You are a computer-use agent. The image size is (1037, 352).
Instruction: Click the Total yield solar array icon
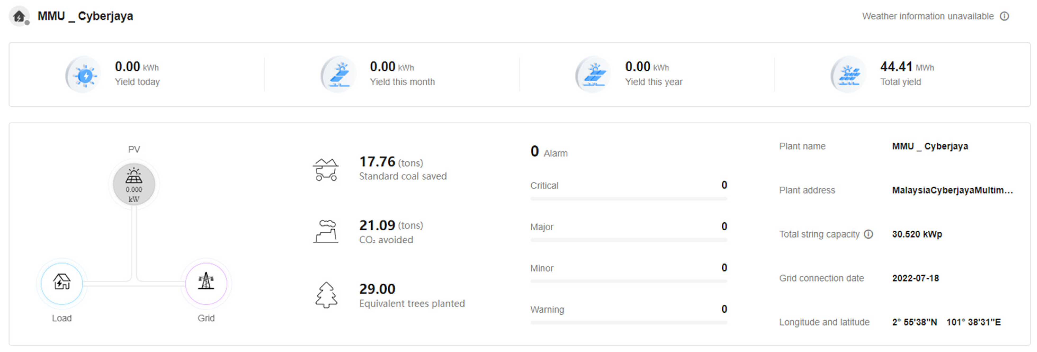pos(849,75)
